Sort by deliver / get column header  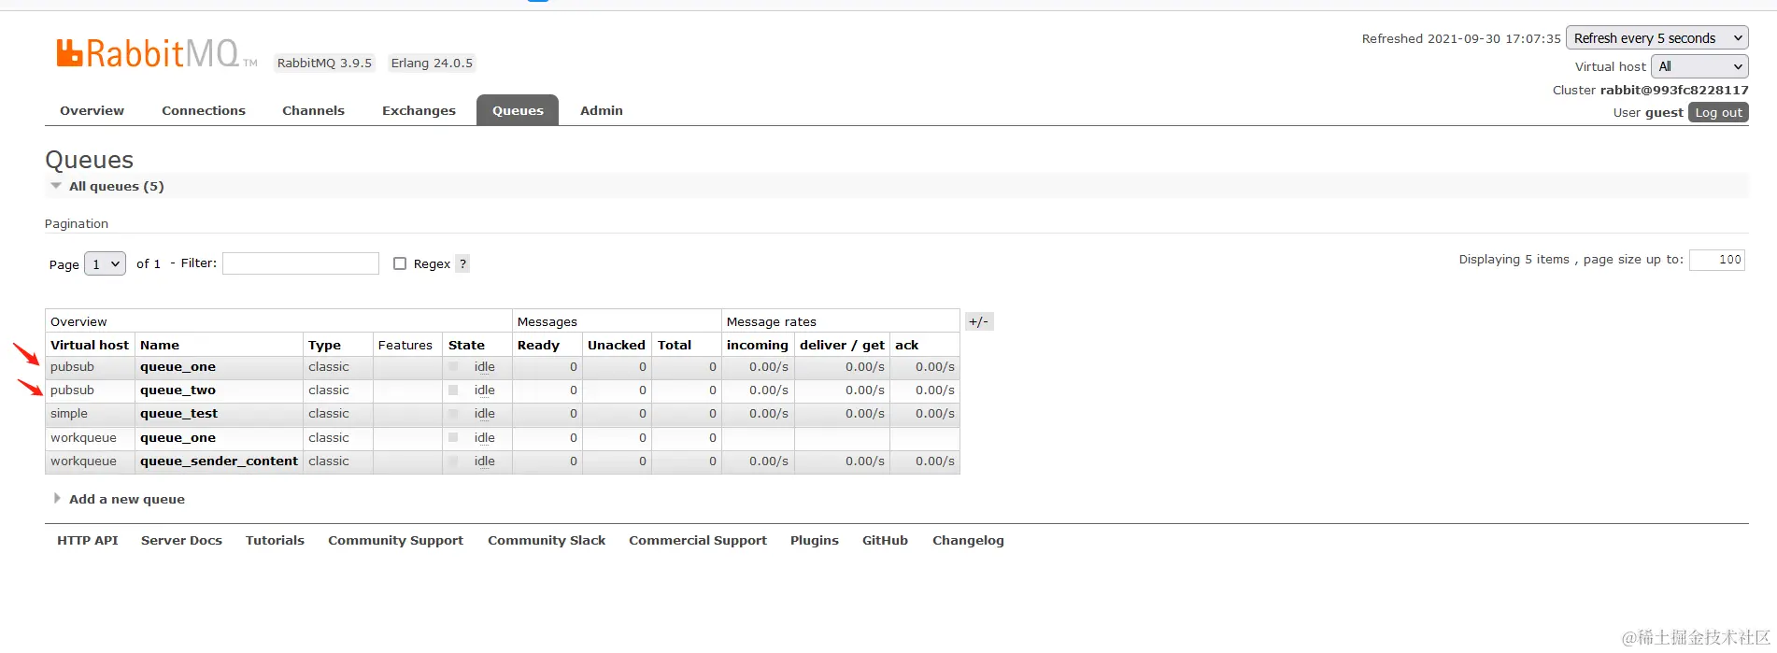coord(842,345)
